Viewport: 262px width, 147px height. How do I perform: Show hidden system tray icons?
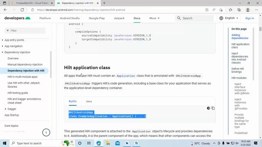tap(214, 143)
